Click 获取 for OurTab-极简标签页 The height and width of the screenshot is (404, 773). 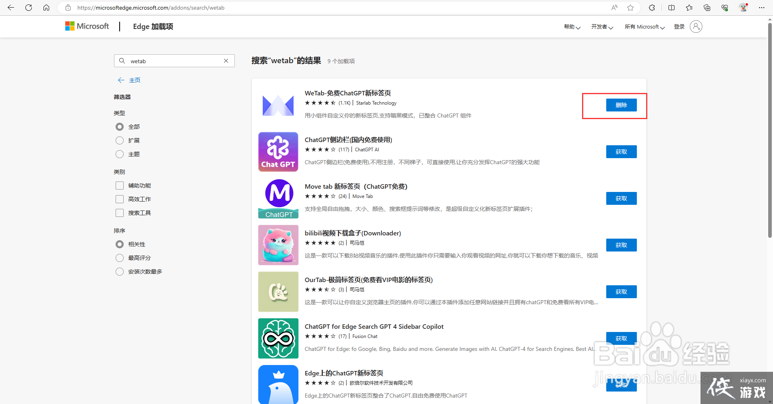pos(621,292)
